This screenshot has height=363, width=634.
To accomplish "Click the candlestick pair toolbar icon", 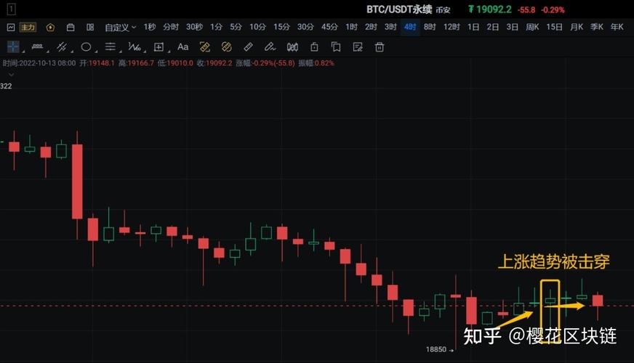I will tap(292, 47).
